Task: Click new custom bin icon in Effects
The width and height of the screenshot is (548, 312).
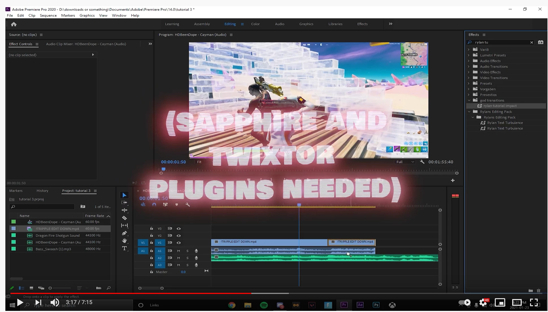Action: [530, 291]
